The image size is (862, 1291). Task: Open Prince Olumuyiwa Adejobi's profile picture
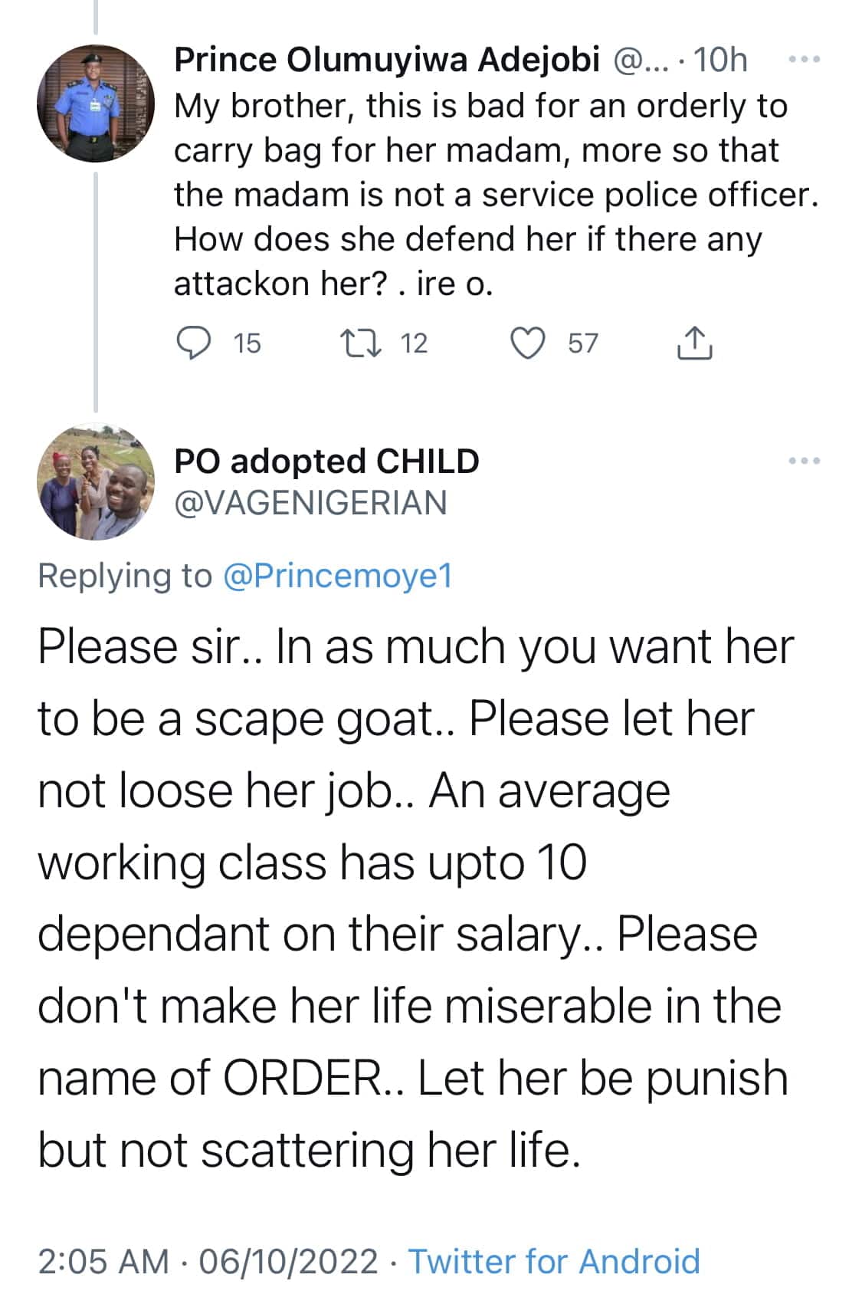click(x=96, y=103)
